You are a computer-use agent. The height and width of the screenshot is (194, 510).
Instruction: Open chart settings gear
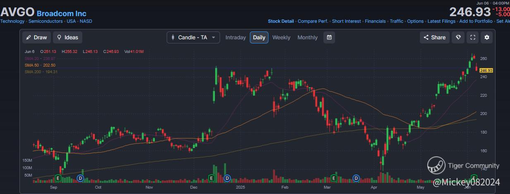487,37
